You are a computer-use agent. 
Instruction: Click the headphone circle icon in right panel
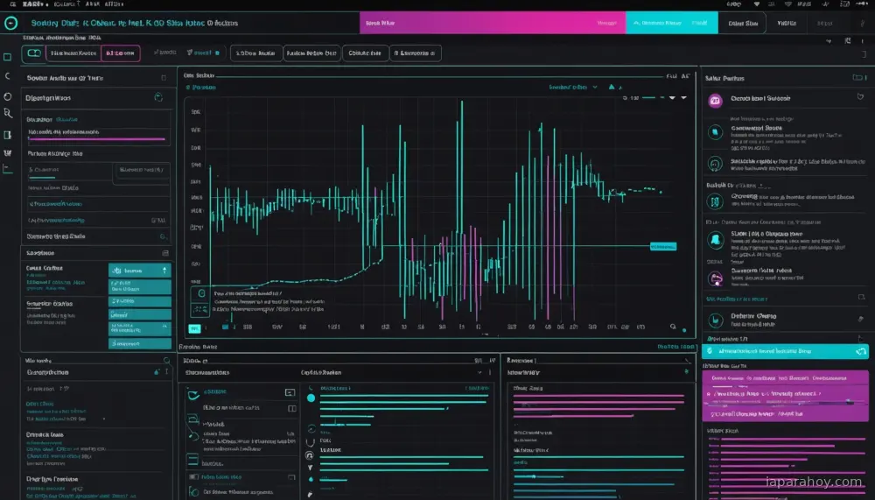(716, 165)
